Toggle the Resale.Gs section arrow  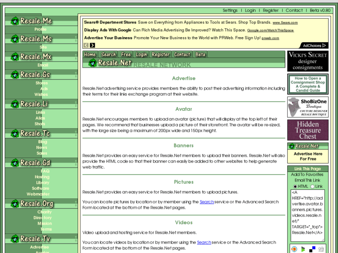(76, 75)
